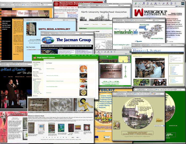Go to next page in the Jackstraw portfolio pagination
186x144 pixels.
tap(73, 137)
